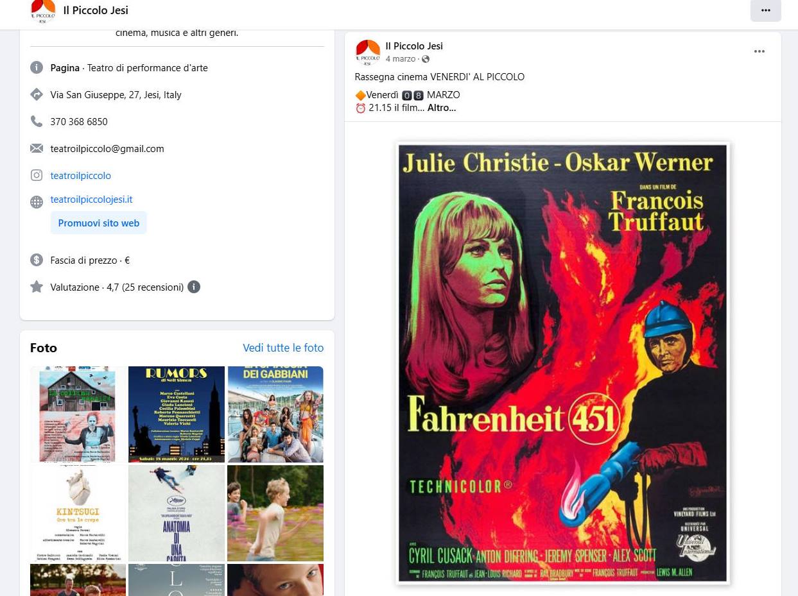
Task: Click Vedi tutte le foto
Action: [x=283, y=348]
